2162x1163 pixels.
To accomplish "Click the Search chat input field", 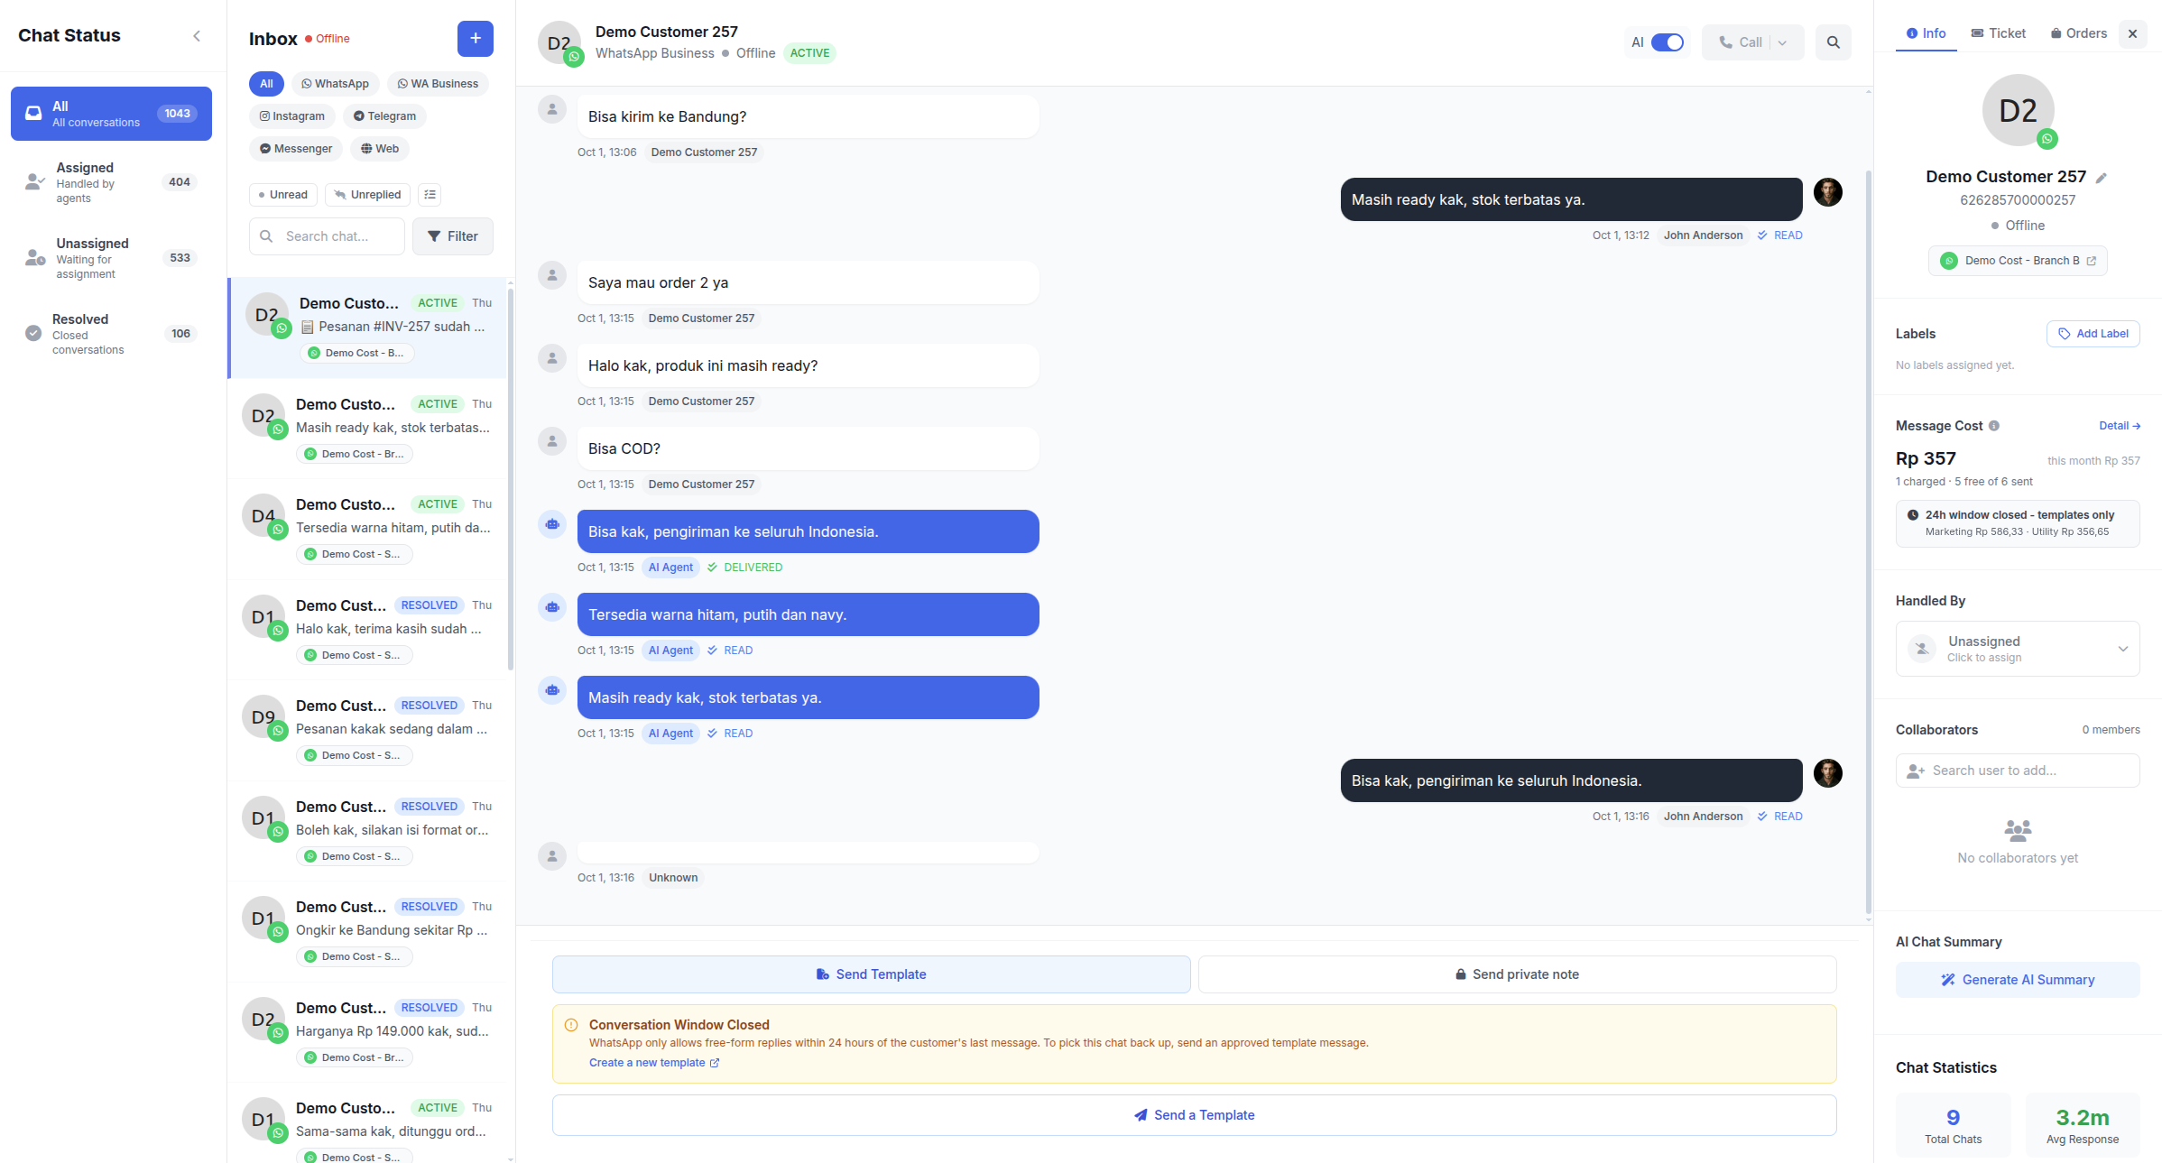I will pos(327,236).
